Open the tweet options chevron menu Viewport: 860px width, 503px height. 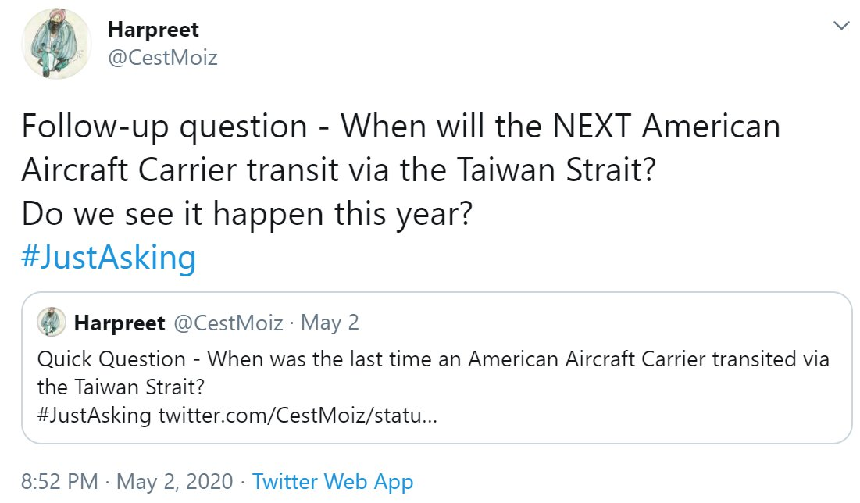(x=841, y=27)
